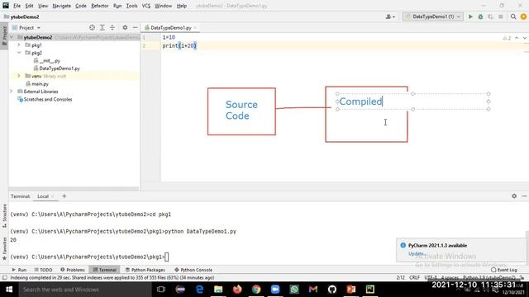The image size is (529, 297).
Task: Select DataTypeDemo1.py in project tree
Action: click(x=56, y=68)
